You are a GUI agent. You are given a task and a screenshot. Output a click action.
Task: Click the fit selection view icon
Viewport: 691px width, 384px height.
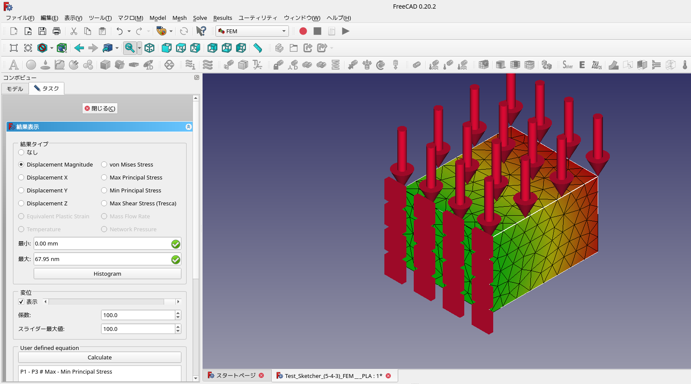coord(28,48)
